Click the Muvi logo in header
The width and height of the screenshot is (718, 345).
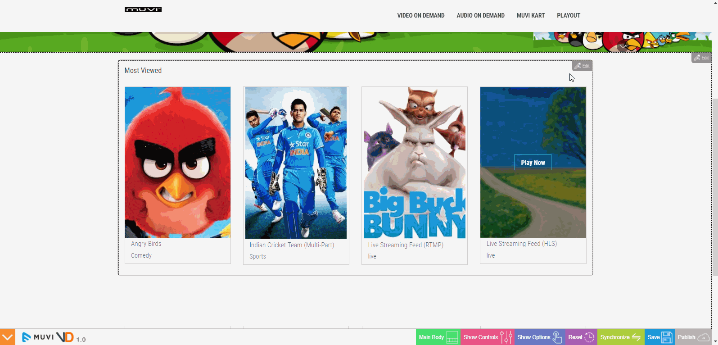click(143, 9)
